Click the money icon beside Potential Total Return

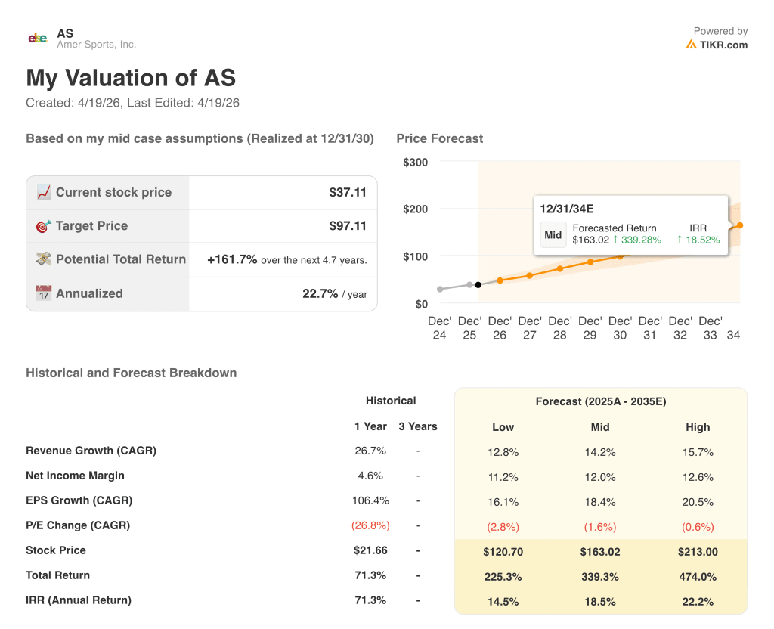click(42, 259)
